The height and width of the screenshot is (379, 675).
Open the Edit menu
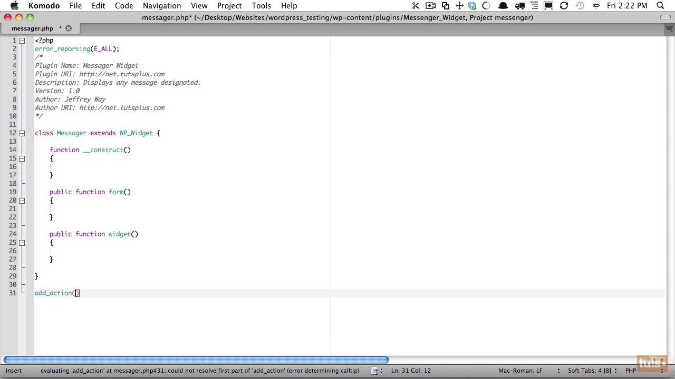98,6
